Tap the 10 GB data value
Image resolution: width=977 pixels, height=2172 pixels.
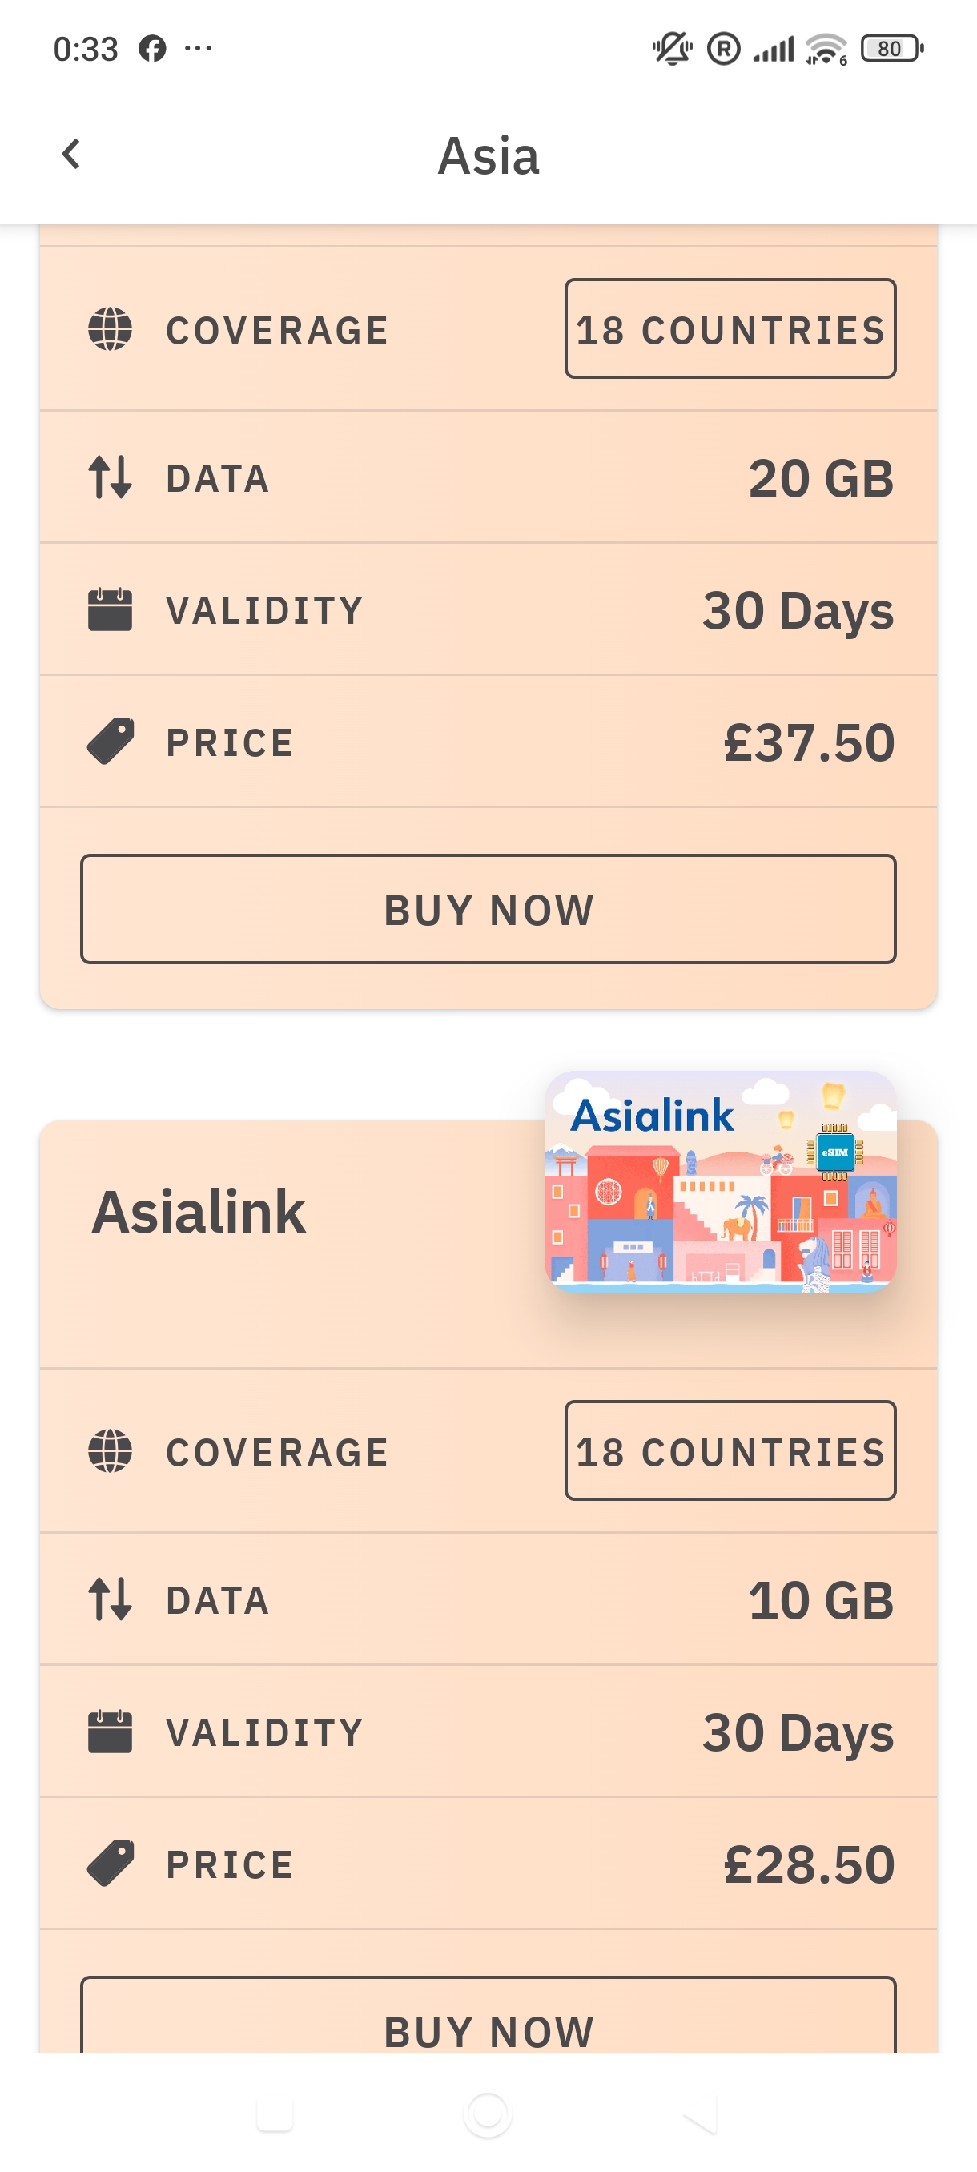point(820,1600)
